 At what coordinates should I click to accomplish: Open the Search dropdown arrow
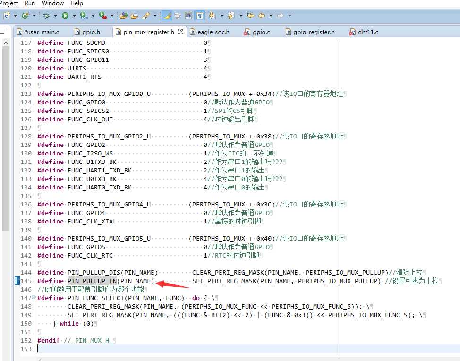[x=155, y=16]
